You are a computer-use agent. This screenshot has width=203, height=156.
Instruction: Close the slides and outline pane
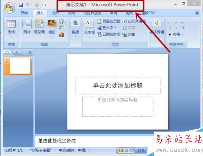click(30, 52)
